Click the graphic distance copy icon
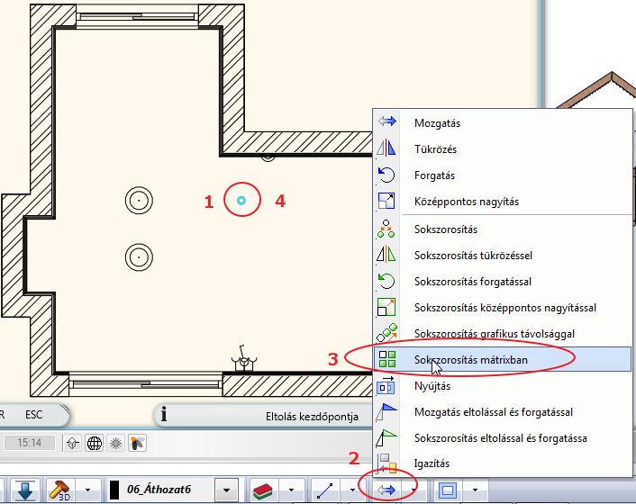The height and width of the screenshot is (504, 636). click(x=386, y=333)
